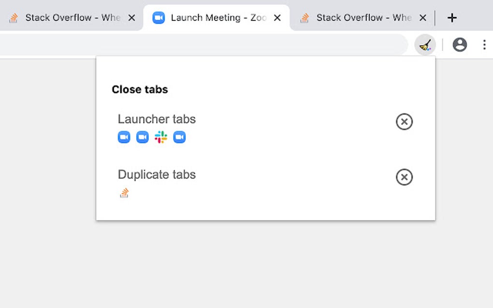493x308 pixels.
Task: Click the broom extension icon in toolbar
Action: [x=425, y=44]
